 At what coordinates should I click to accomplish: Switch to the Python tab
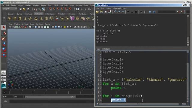(x=106, y=49)
